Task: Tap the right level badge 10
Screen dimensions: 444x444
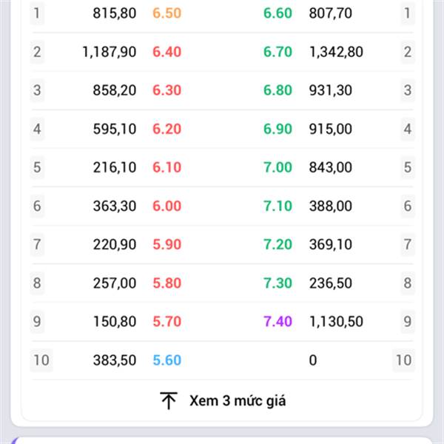Action: (403, 360)
